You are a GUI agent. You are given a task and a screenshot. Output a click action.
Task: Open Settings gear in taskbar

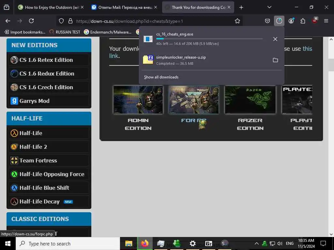192,243
